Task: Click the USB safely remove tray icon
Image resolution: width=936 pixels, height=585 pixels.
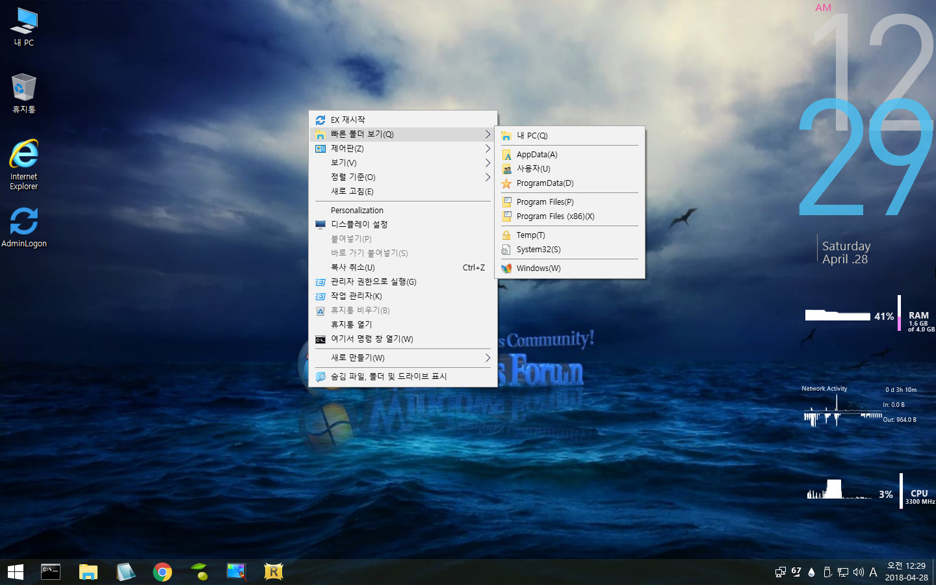Action: [x=827, y=572]
